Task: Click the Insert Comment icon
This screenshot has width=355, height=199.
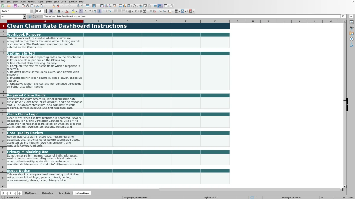Action: coord(145,6)
